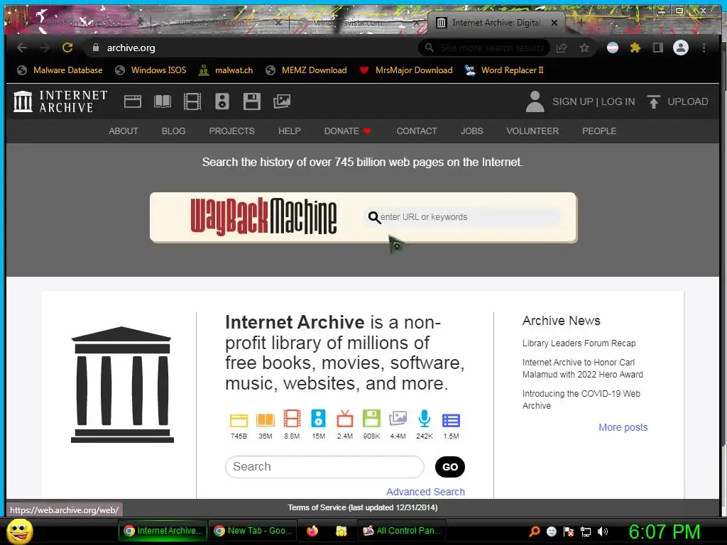
Task: Click the black GO search button
Action: 449,467
